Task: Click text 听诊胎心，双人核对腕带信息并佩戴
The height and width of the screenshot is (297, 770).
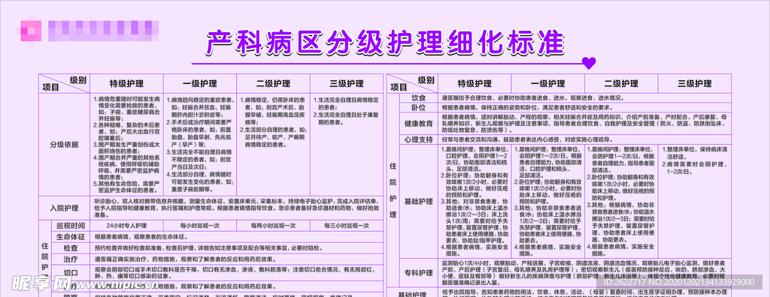Action: [139, 202]
